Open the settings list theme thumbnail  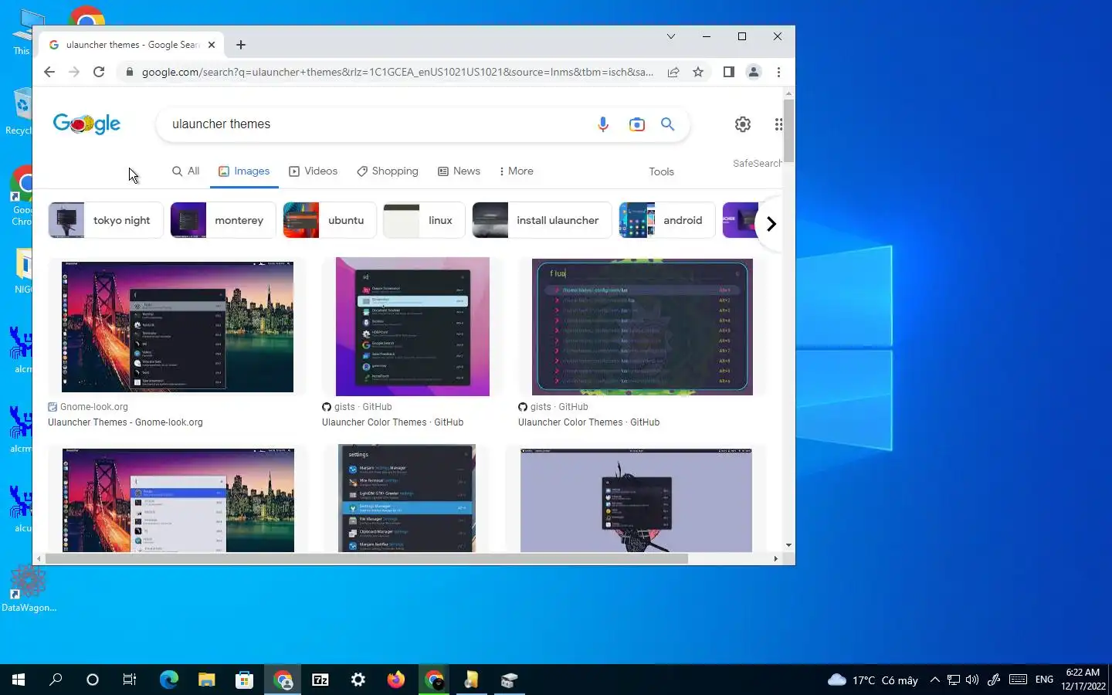click(x=407, y=498)
